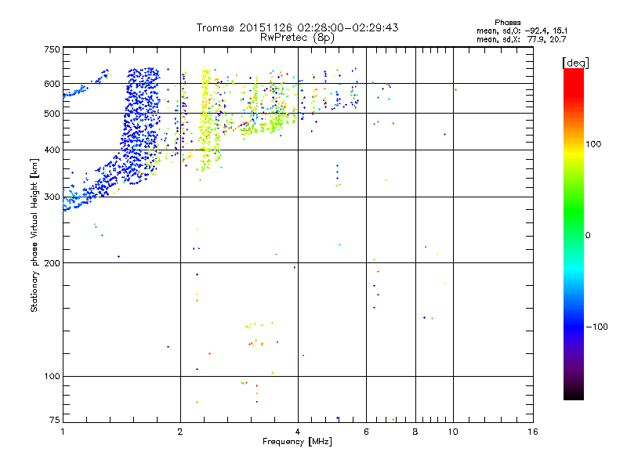Click the y-axis tick label '400'

click(52, 150)
